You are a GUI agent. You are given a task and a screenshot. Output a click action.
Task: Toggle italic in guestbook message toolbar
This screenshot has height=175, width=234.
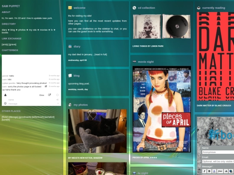(205, 171)
